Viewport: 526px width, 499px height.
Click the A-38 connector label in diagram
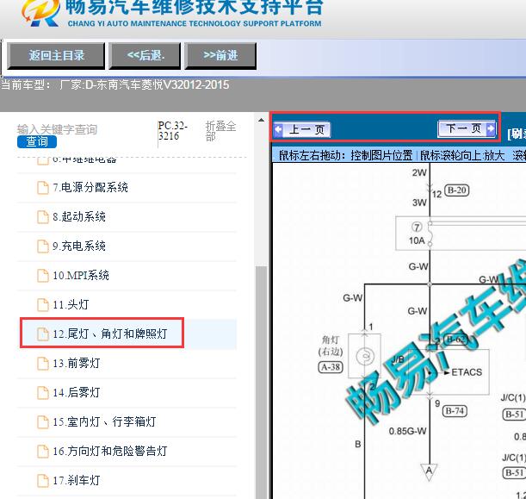pos(331,367)
